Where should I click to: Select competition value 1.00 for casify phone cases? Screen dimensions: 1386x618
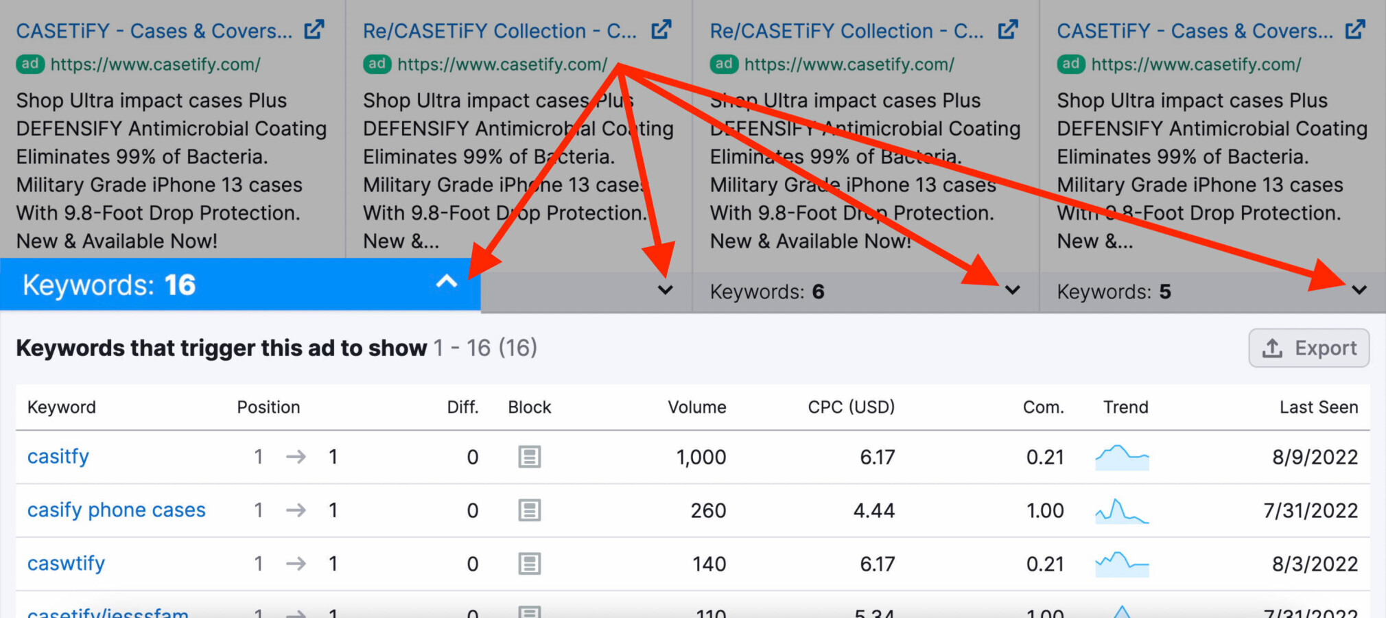point(1045,510)
